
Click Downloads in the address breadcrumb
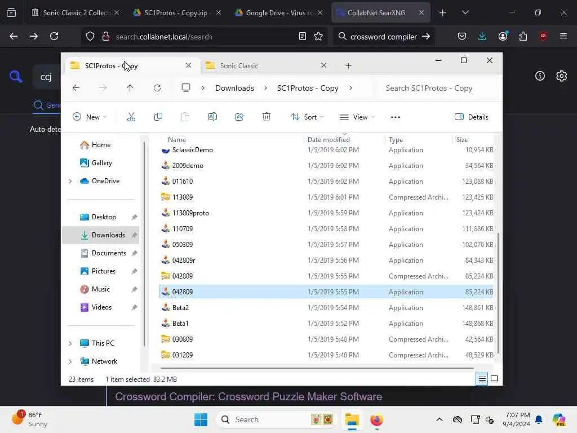235,88
